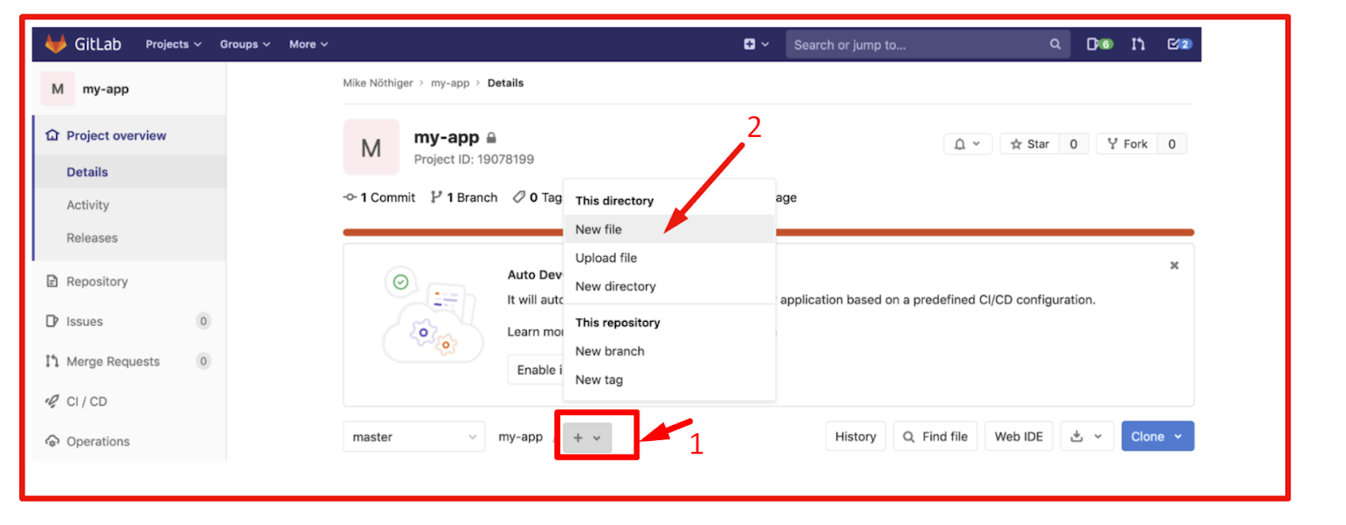Open the master branch selector
Image resolution: width=1346 pixels, height=525 pixels.
[x=414, y=437]
